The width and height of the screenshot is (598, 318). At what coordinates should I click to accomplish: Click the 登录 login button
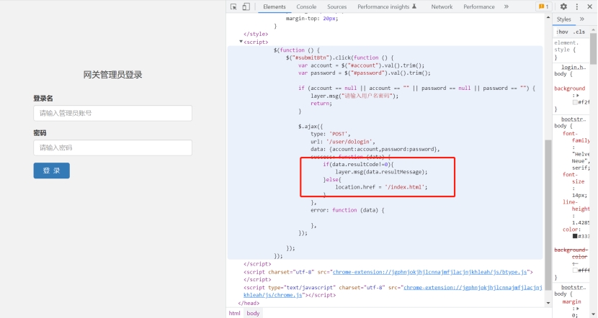coord(51,171)
